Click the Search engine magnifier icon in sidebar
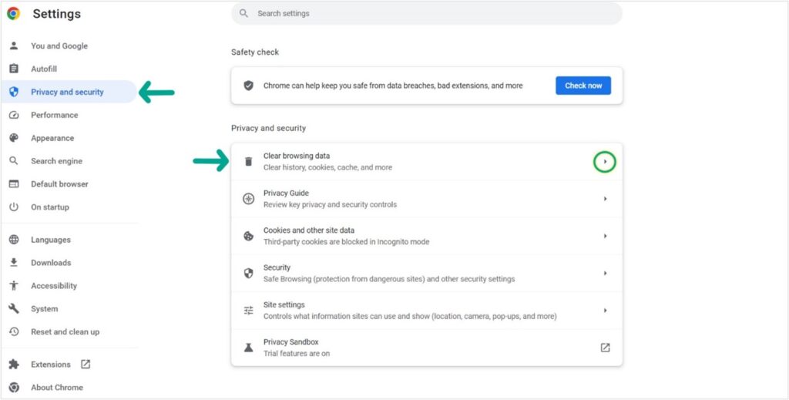 tap(14, 161)
